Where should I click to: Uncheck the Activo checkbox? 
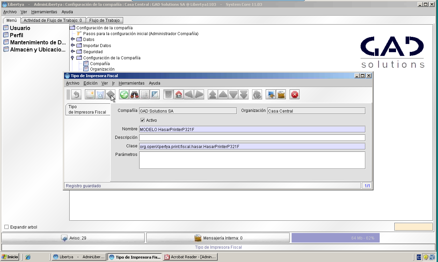(x=143, y=120)
